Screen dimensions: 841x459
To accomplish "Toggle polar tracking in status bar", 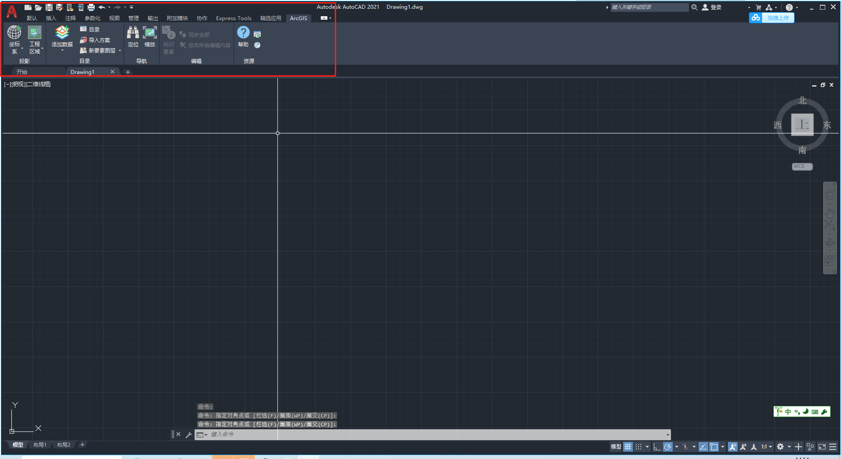I will point(667,447).
